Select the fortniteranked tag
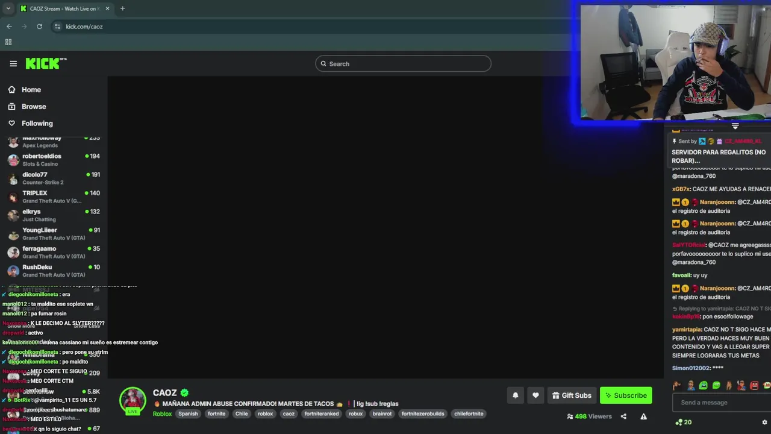 pos(322,414)
